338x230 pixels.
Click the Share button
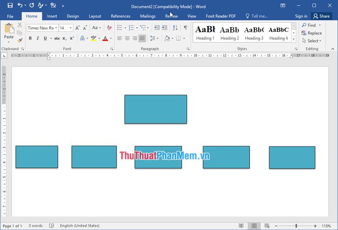coord(321,16)
